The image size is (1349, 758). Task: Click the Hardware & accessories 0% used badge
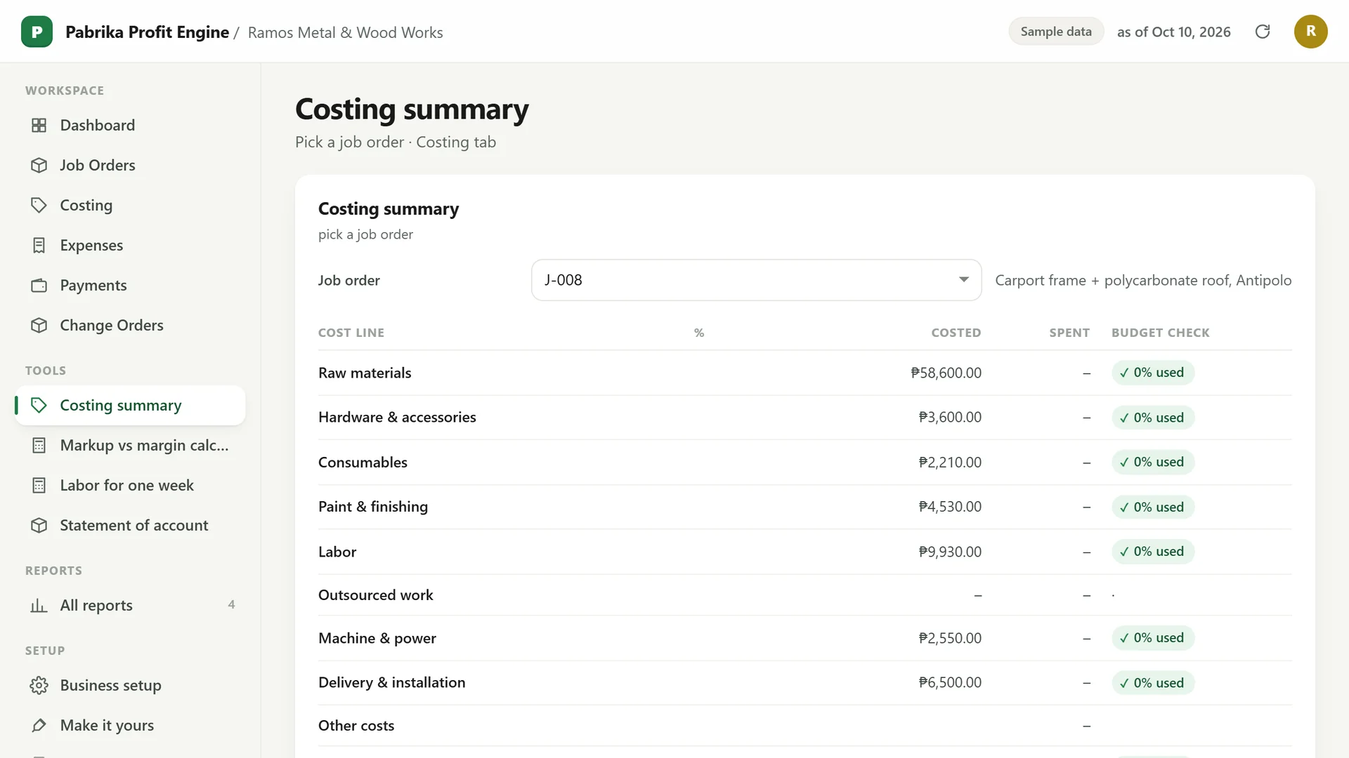[1152, 418]
